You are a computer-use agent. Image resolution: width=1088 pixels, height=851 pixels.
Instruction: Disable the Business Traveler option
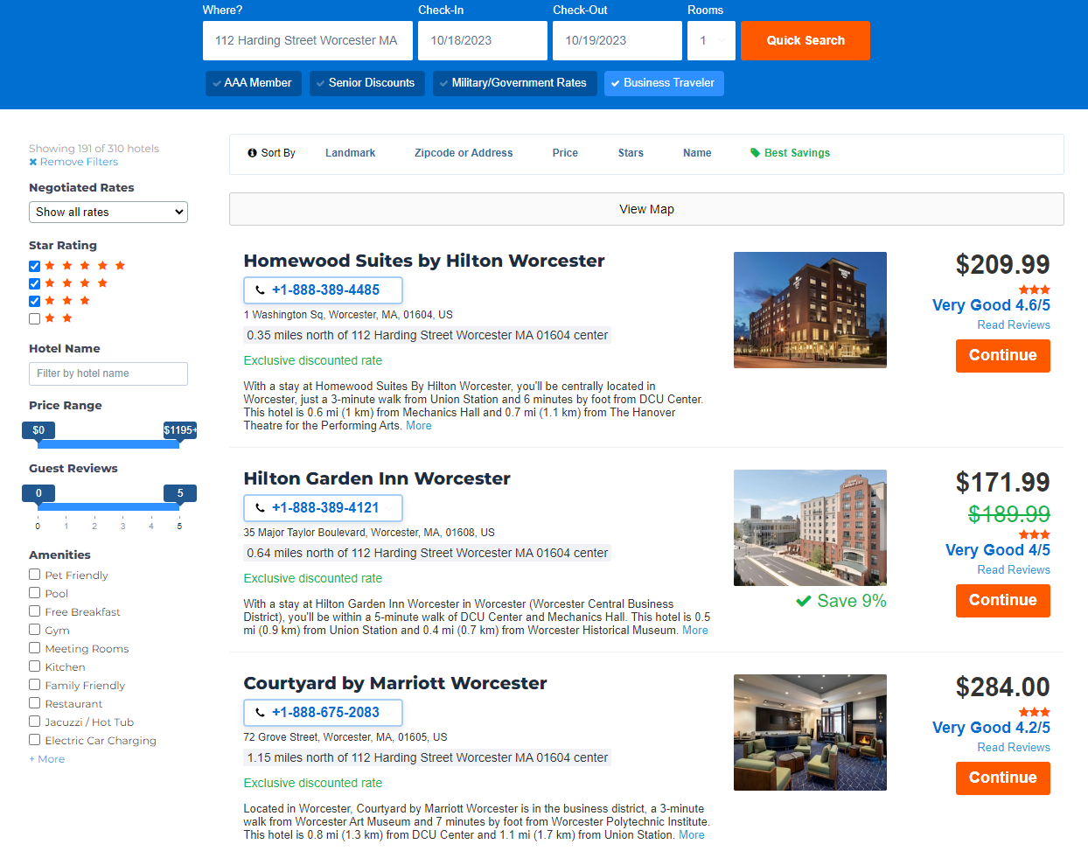[x=664, y=83]
